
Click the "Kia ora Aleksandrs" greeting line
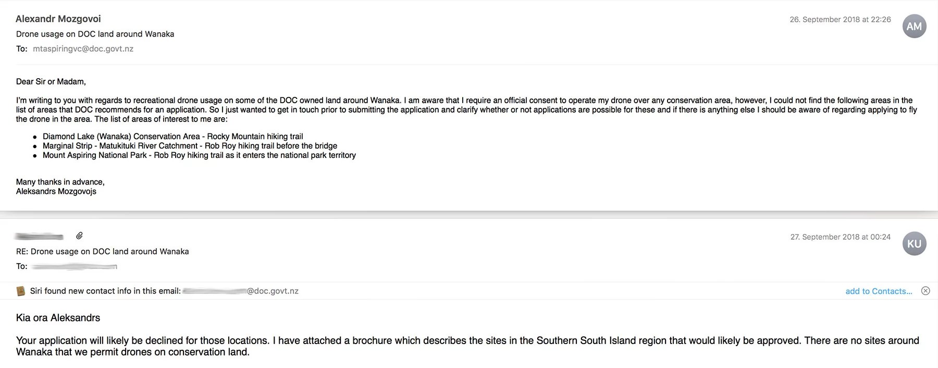point(58,318)
